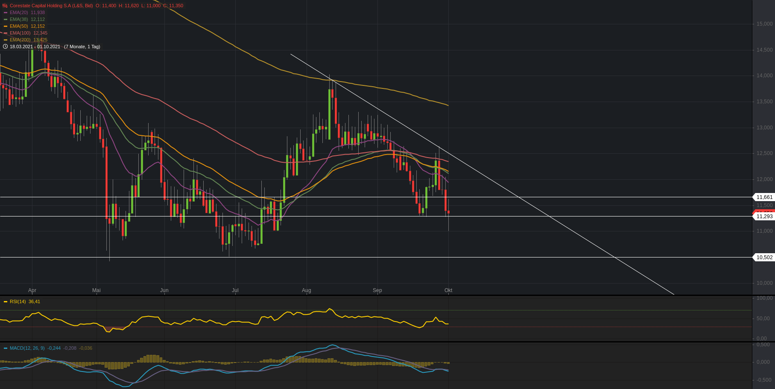
Task: Click the yellow EMA(200) legend marker
Action: tap(6, 40)
